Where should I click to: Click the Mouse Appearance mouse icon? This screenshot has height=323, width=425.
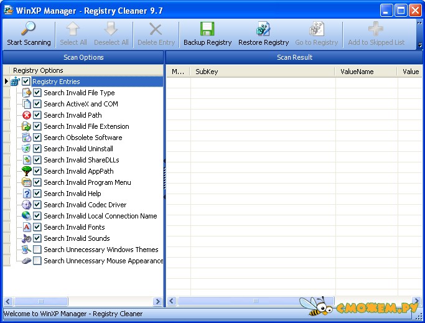[x=27, y=261]
